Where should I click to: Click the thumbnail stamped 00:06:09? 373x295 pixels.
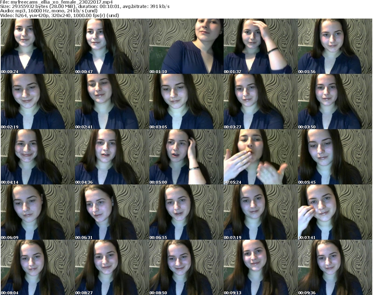[38, 212]
